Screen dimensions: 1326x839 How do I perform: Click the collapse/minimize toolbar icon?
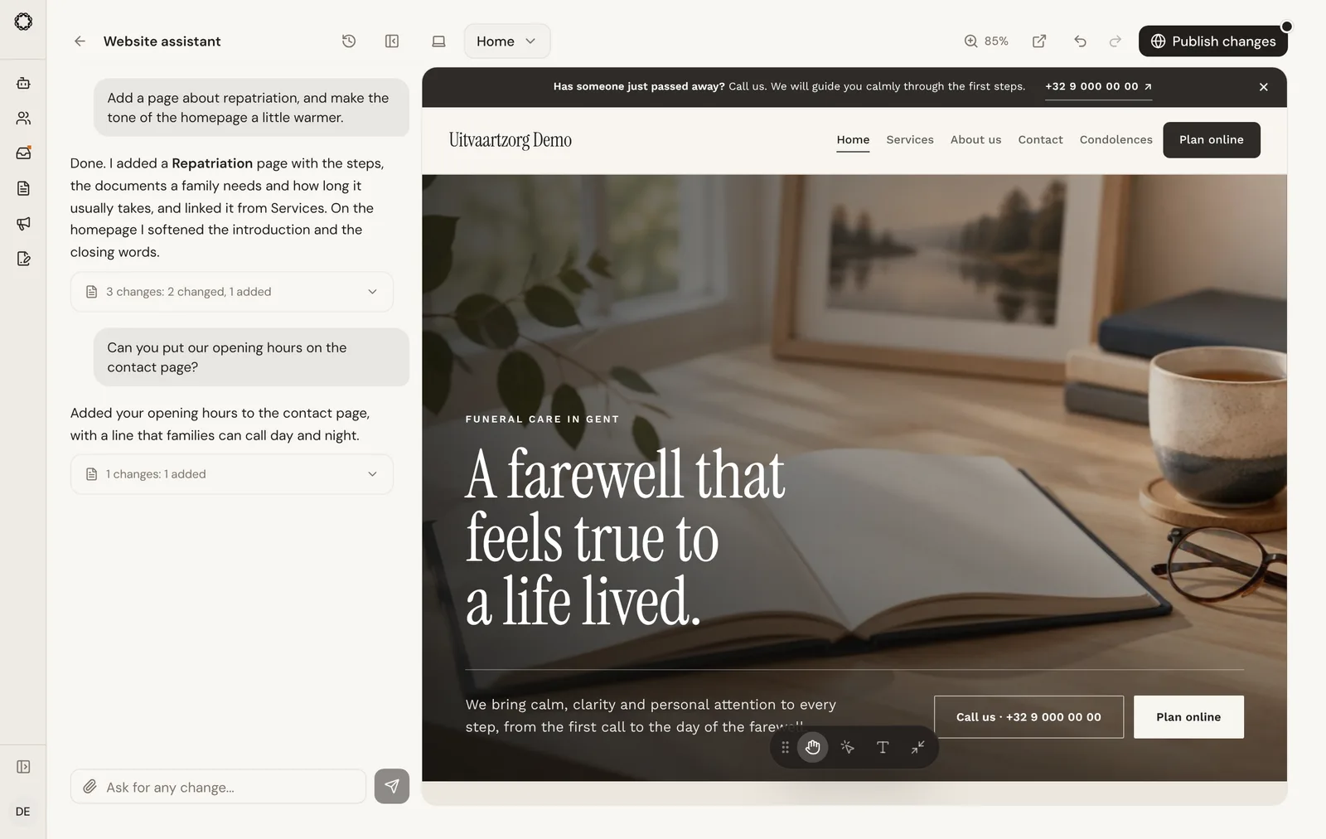click(x=917, y=748)
